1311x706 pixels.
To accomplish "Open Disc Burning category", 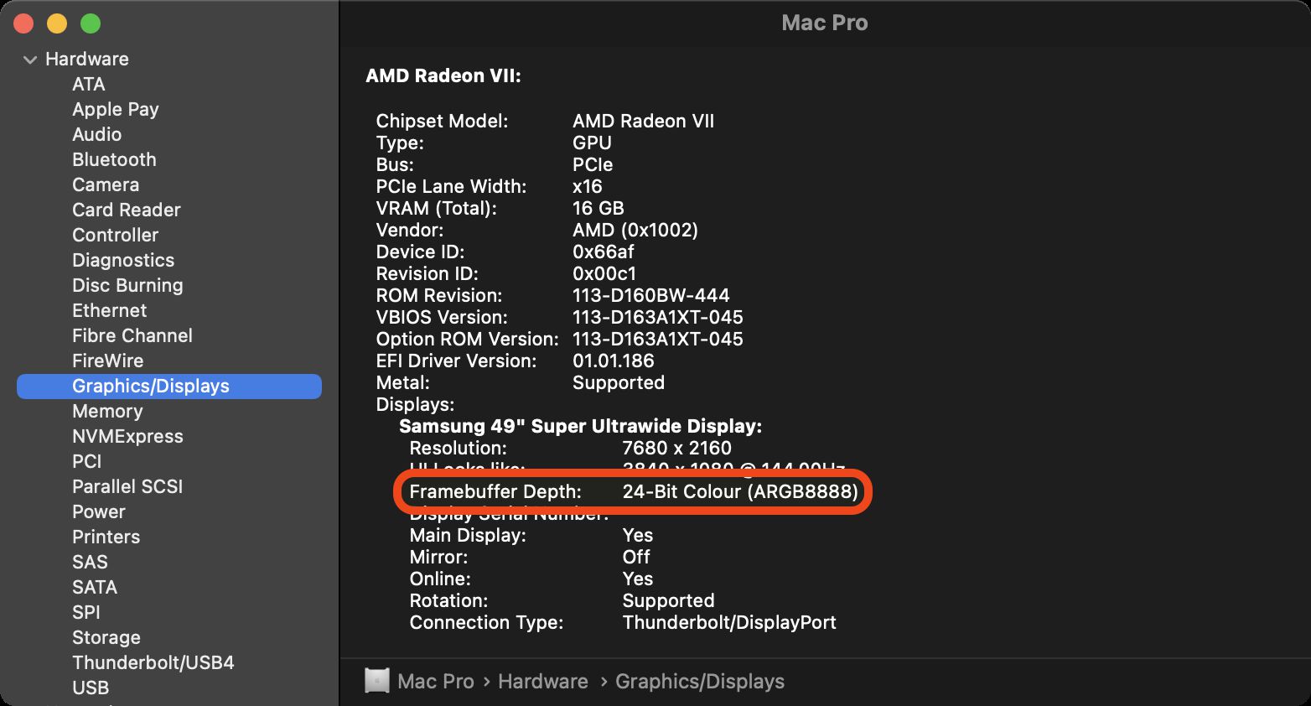I will click(127, 286).
